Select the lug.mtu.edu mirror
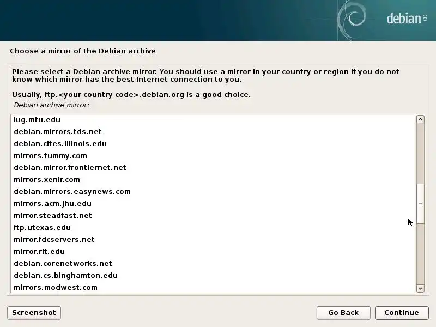The height and width of the screenshot is (327, 436). click(x=213, y=119)
